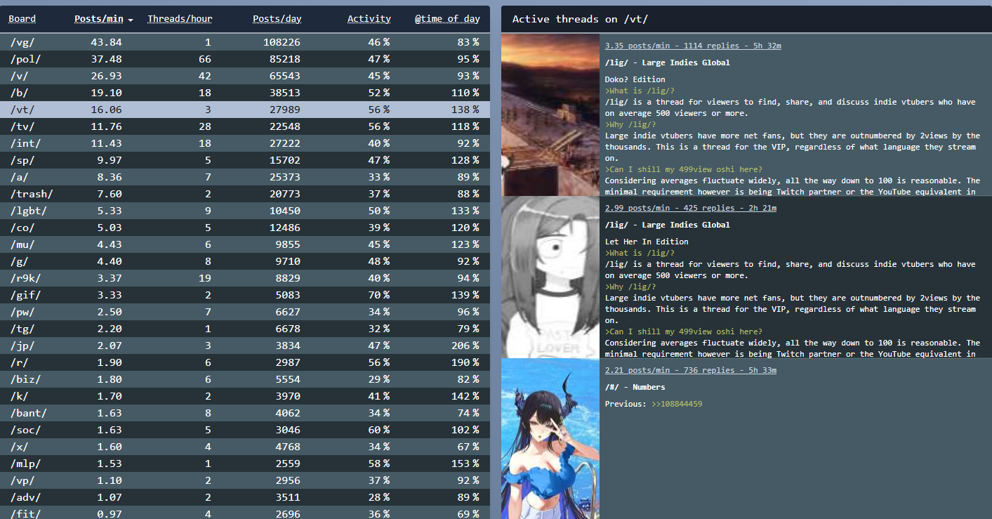Open the /gif/ board entry
Viewport: 992px width, 519px height.
click(x=245, y=295)
